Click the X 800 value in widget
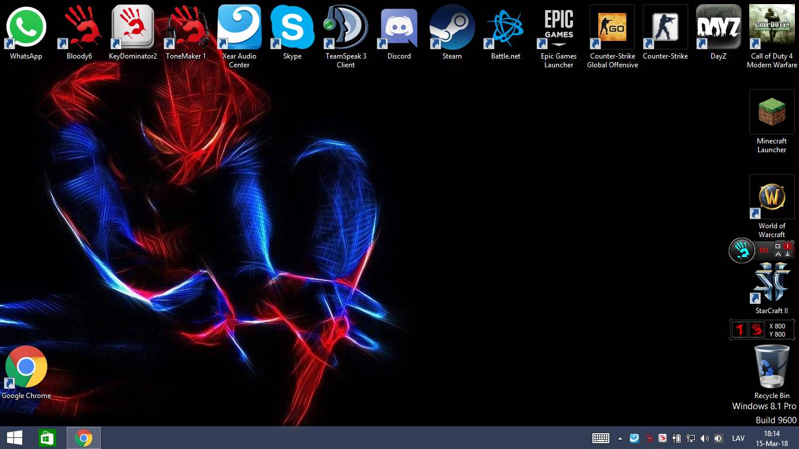This screenshot has height=449, width=799. point(777,326)
